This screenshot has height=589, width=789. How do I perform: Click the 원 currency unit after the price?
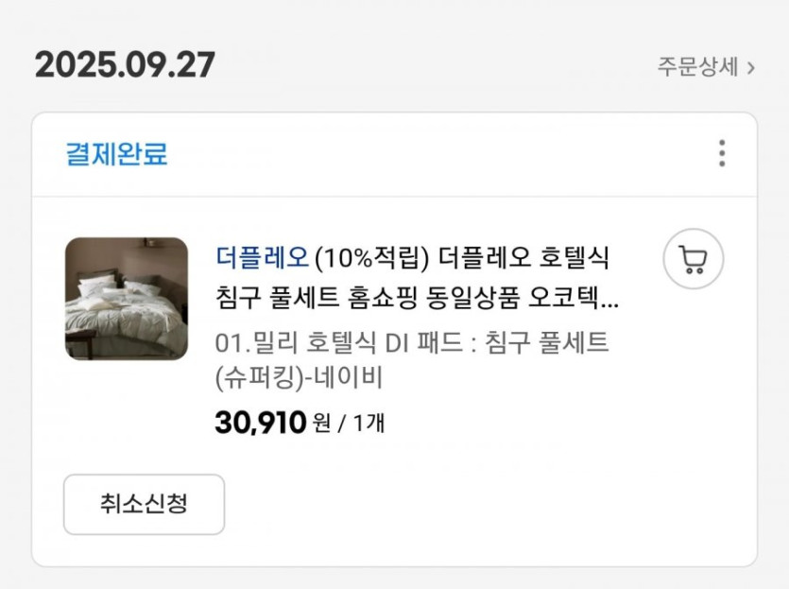[321, 424]
